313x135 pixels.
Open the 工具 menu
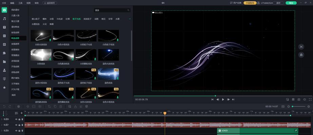(x=20, y=3)
